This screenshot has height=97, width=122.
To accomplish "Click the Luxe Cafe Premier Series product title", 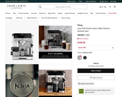I will 94,30.
